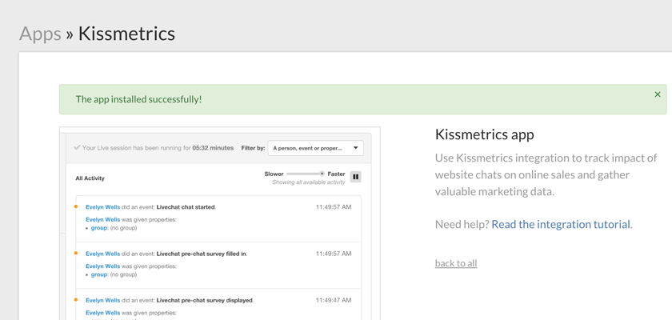
Task: Click the Kissmetrics live session preview thumbnail
Action: click(x=219, y=223)
